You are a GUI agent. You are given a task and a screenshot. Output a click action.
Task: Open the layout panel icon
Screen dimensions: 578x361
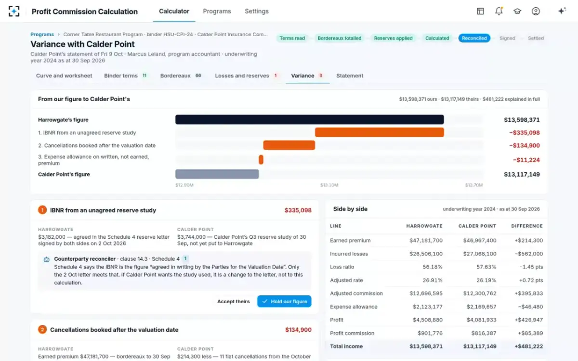coord(480,11)
